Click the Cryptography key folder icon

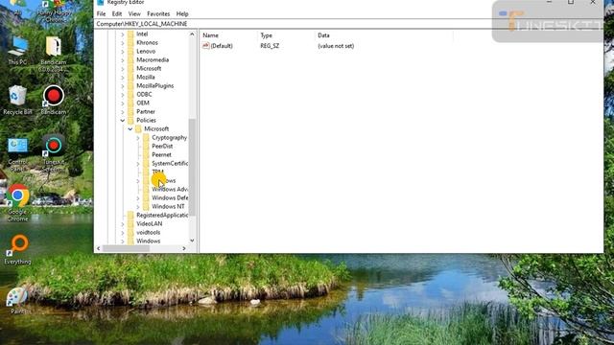point(146,137)
